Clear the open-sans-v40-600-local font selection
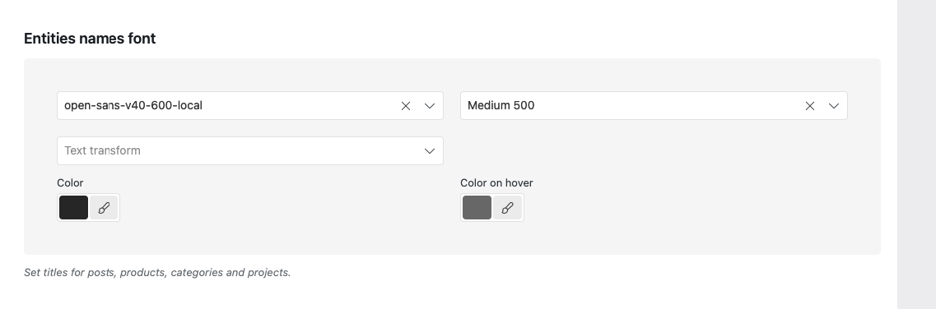The height and width of the screenshot is (309, 936). coord(405,106)
